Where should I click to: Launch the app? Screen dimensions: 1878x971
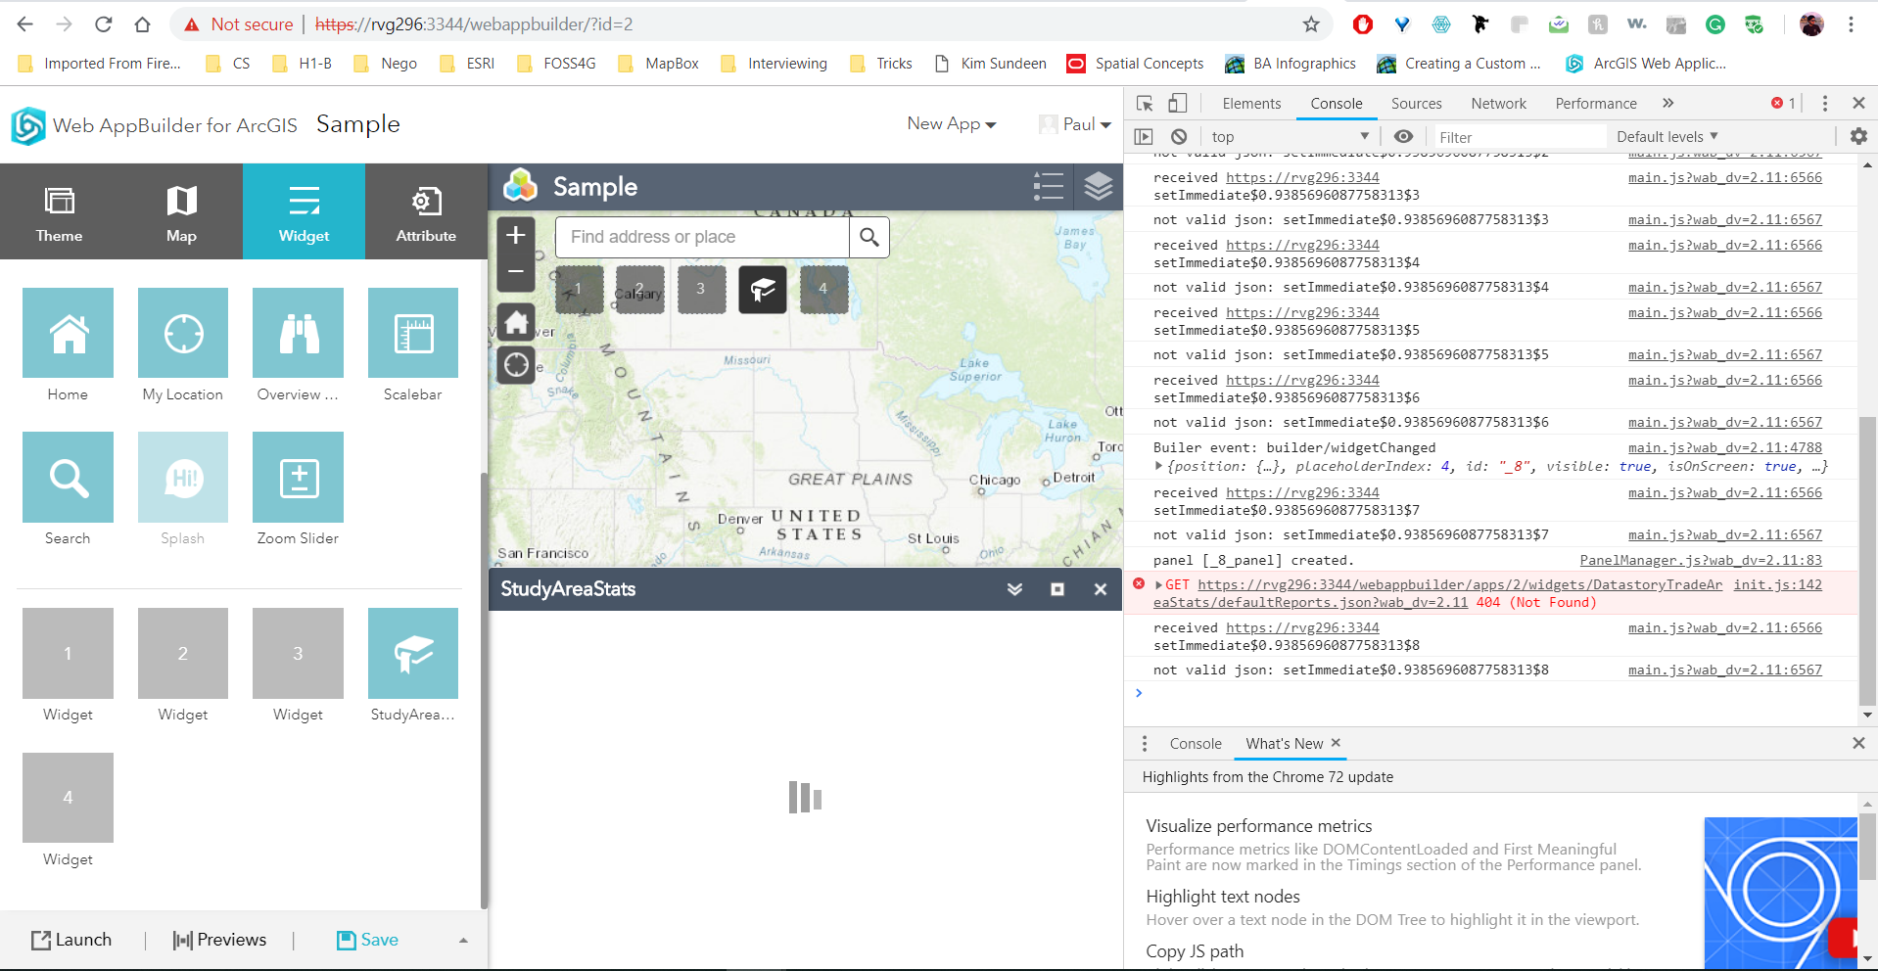click(x=71, y=940)
